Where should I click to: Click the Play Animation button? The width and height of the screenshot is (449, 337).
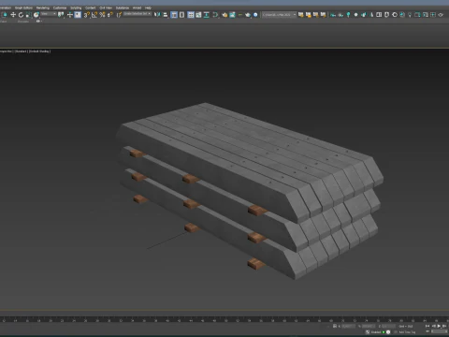pos(439,326)
